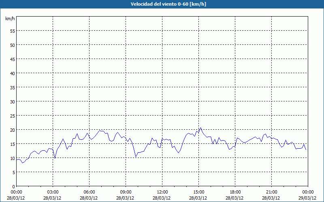The width and height of the screenshot is (324, 202).
Task: Click the y-axis value 35
Action: [x=13, y=88]
